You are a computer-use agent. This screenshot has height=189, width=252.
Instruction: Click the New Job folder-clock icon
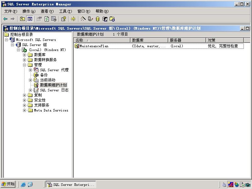112,19
